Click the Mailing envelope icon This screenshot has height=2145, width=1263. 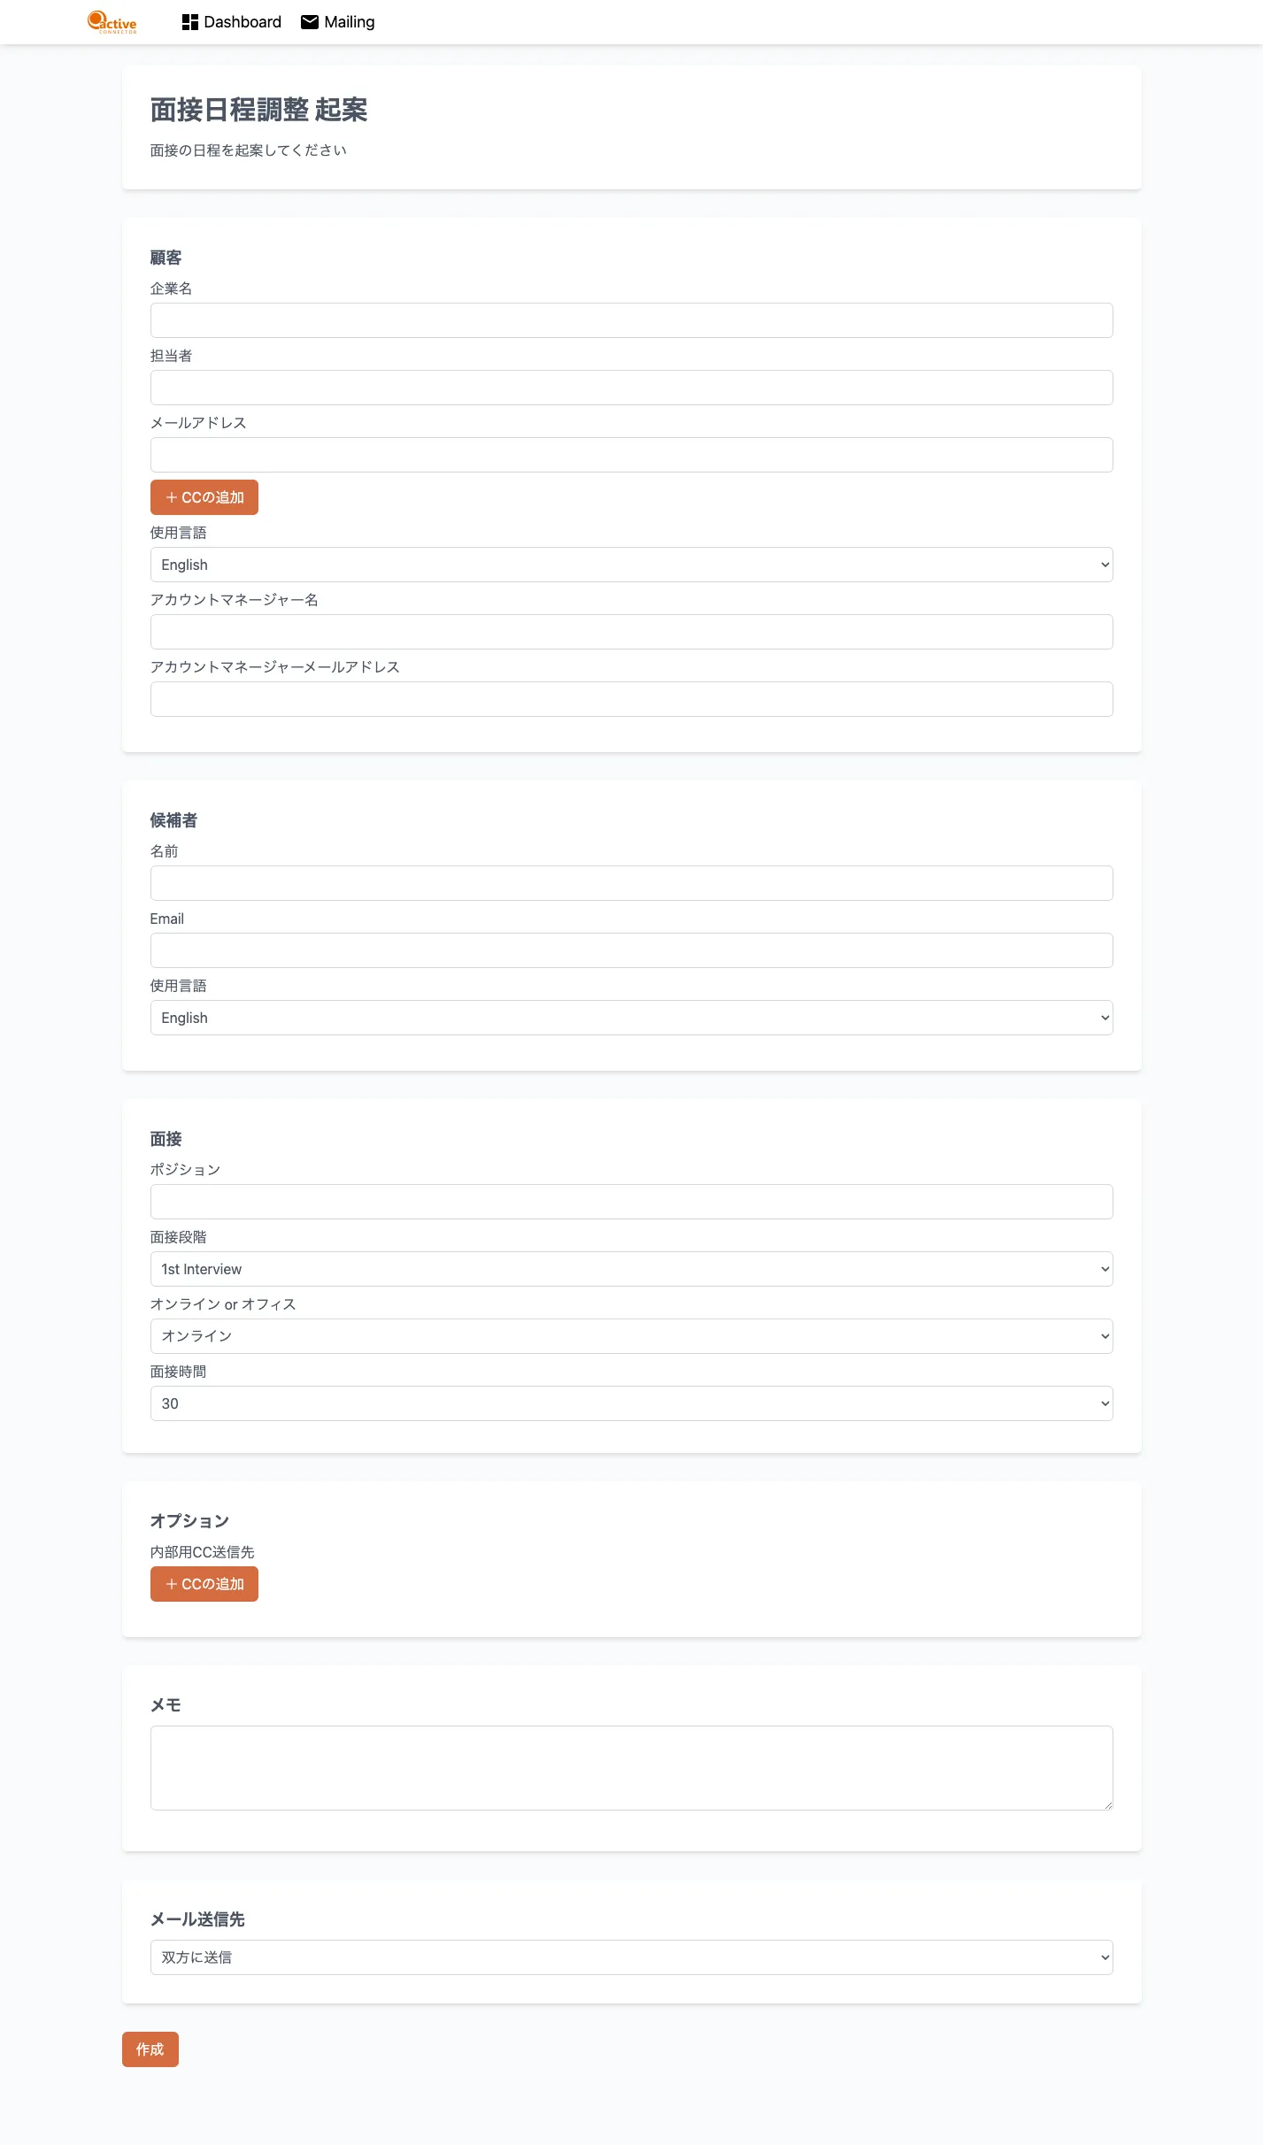pyautogui.click(x=310, y=22)
